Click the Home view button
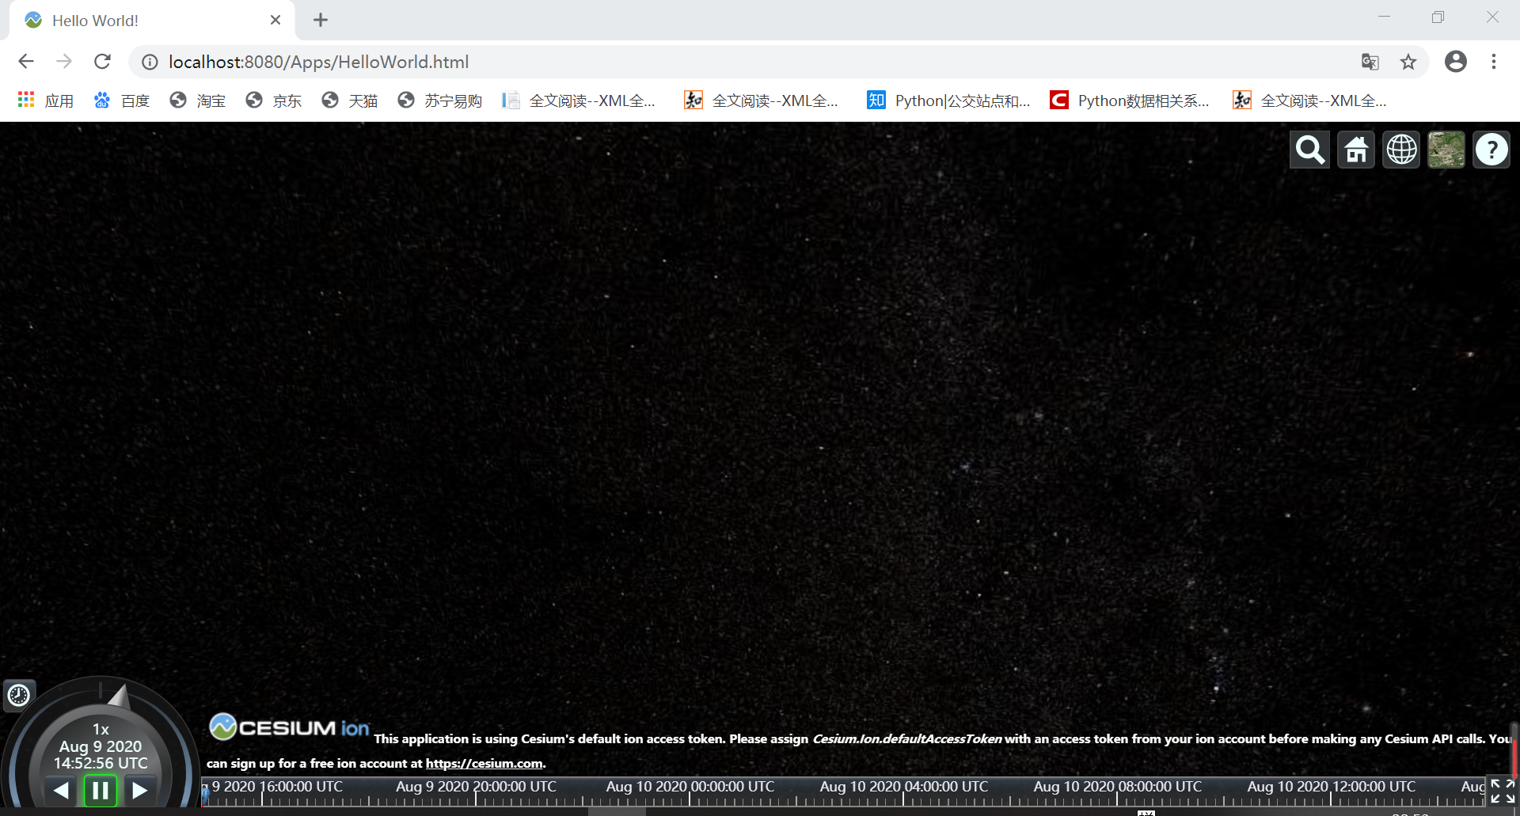This screenshot has width=1520, height=816. point(1356,150)
